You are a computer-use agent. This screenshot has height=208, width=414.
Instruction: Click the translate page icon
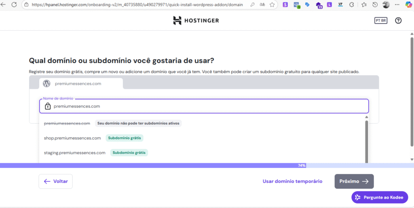tap(262, 4)
